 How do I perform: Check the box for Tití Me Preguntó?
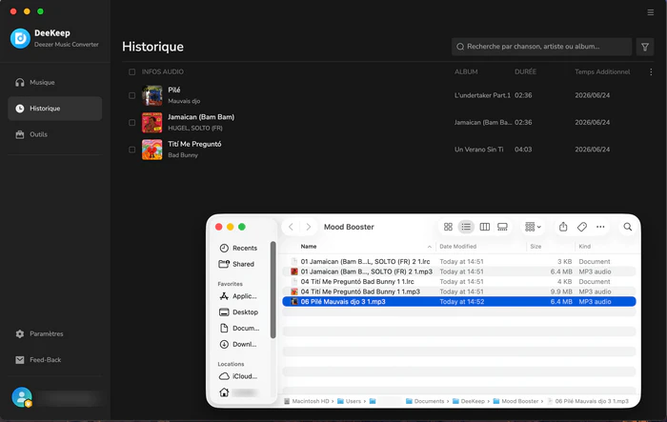pyautogui.click(x=131, y=150)
